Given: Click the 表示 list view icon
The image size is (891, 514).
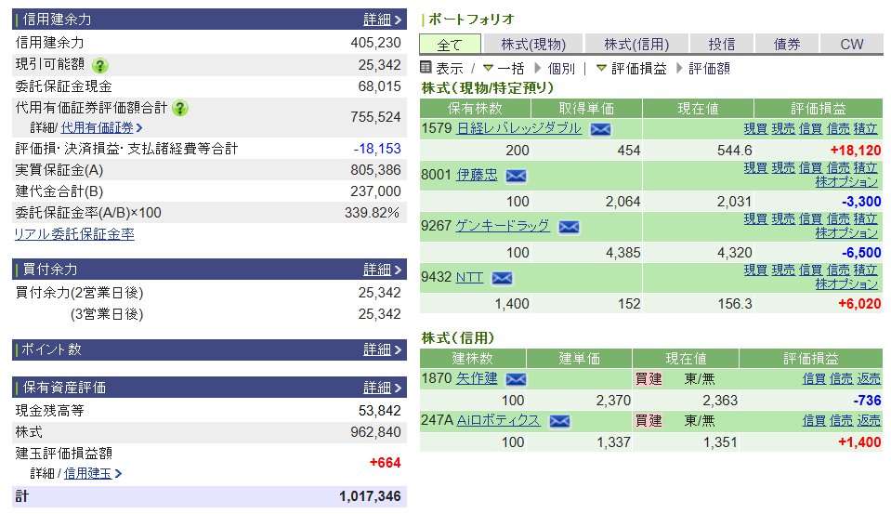Looking at the screenshot, I should point(426,68).
